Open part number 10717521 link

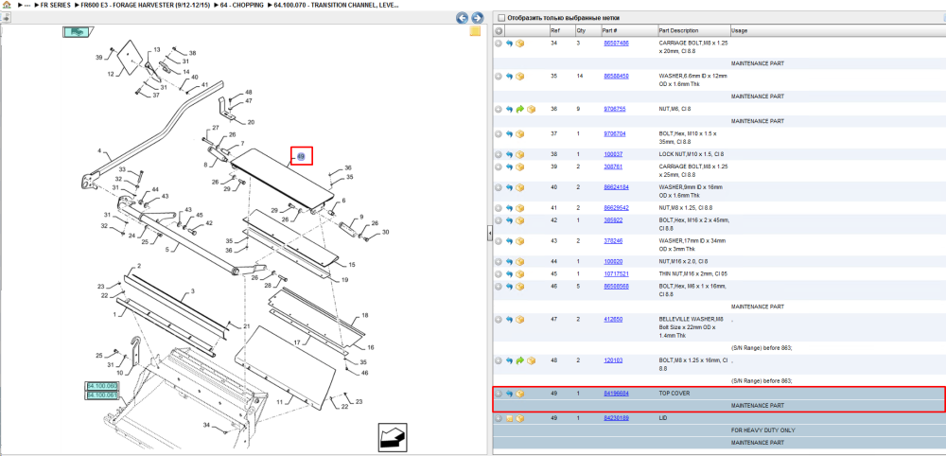(x=616, y=273)
